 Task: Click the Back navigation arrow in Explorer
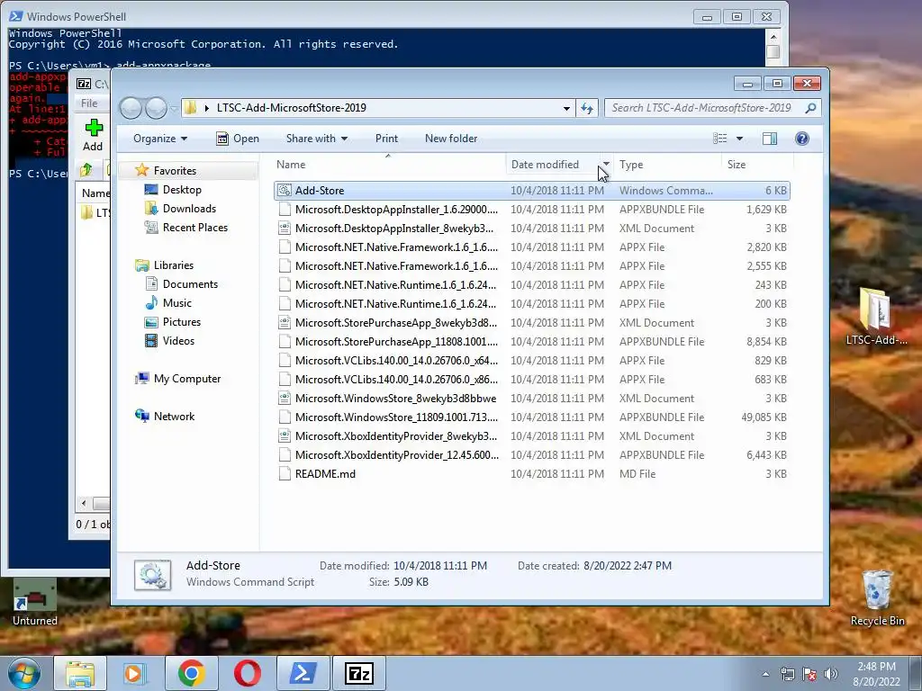[x=131, y=108]
